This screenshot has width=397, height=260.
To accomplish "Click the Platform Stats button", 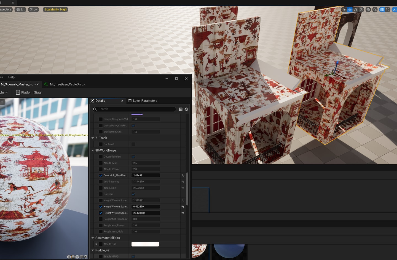I will (x=29, y=92).
